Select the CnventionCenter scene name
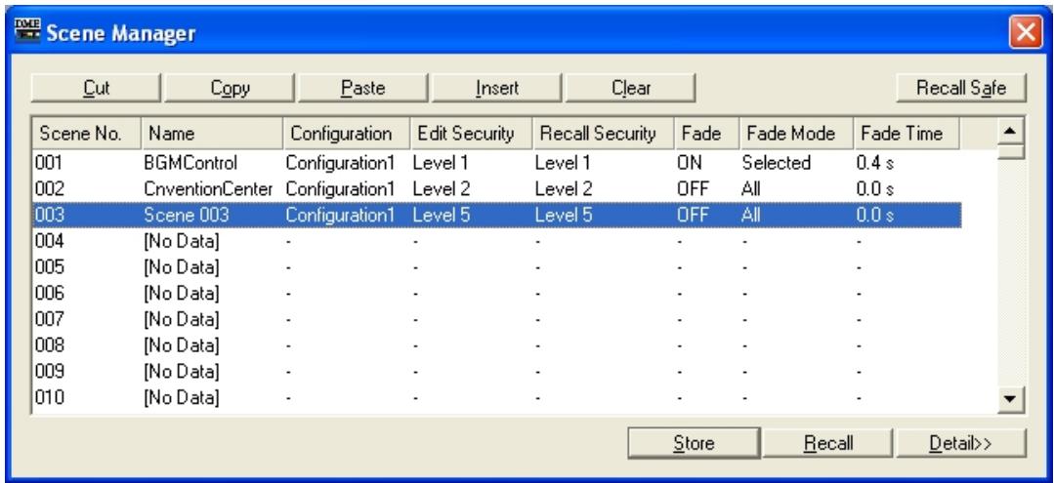This screenshot has width=1054, height=483. coord(208,189)
